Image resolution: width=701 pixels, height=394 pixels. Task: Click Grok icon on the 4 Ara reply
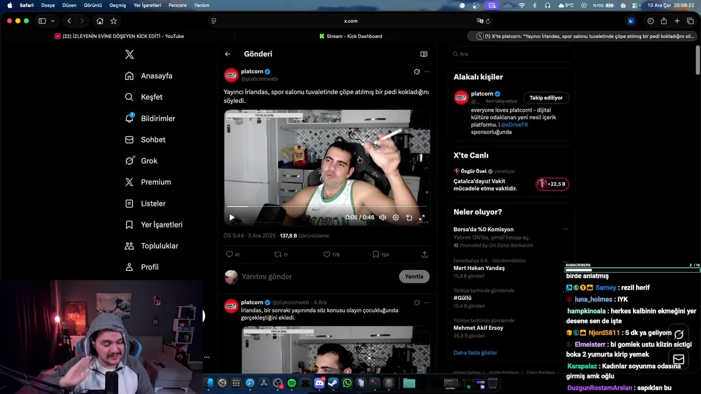pyautogui.click(x=417, y=302)
